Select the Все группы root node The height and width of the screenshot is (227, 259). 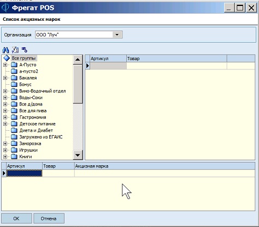click(x=23, y=58)
